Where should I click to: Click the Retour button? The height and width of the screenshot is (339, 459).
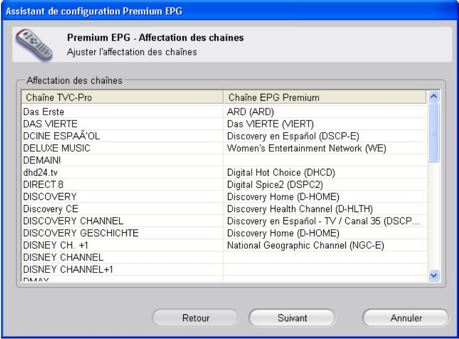tap(195, 318)
